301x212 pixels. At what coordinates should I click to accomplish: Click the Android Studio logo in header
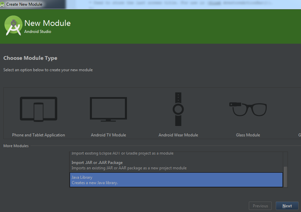(x=13, y=26)
